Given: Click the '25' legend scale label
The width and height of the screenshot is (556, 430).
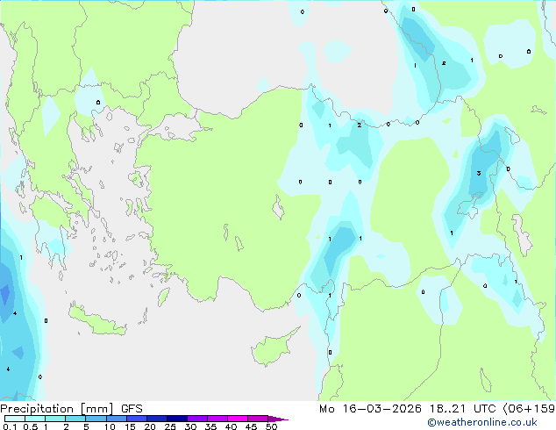Looking at the screenshot, I should (170, 426).
